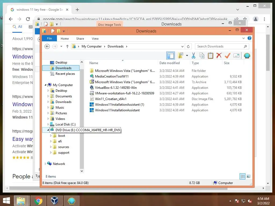
Task: Sort files by the Type column
Action: tap(195, 63)
